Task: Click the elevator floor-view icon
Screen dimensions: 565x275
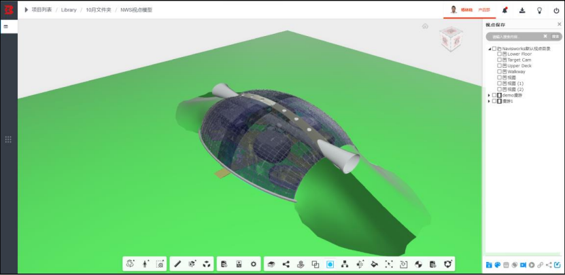Action: pos(239,264)
